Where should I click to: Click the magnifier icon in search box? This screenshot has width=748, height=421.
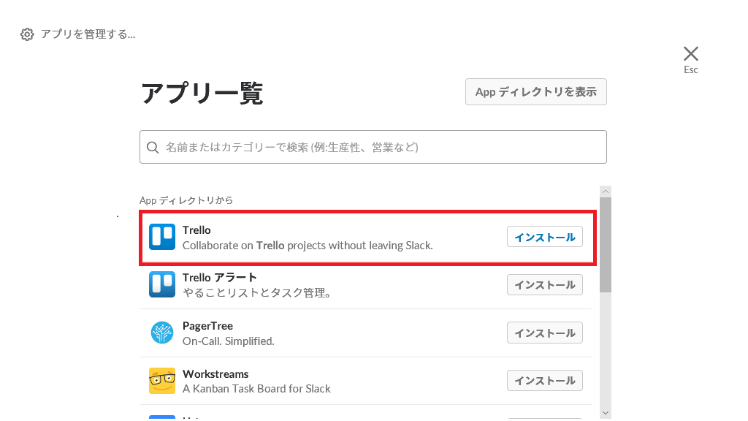(153, 147)
